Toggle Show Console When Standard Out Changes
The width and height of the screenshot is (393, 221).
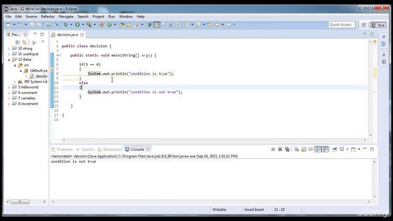[318, 149]
